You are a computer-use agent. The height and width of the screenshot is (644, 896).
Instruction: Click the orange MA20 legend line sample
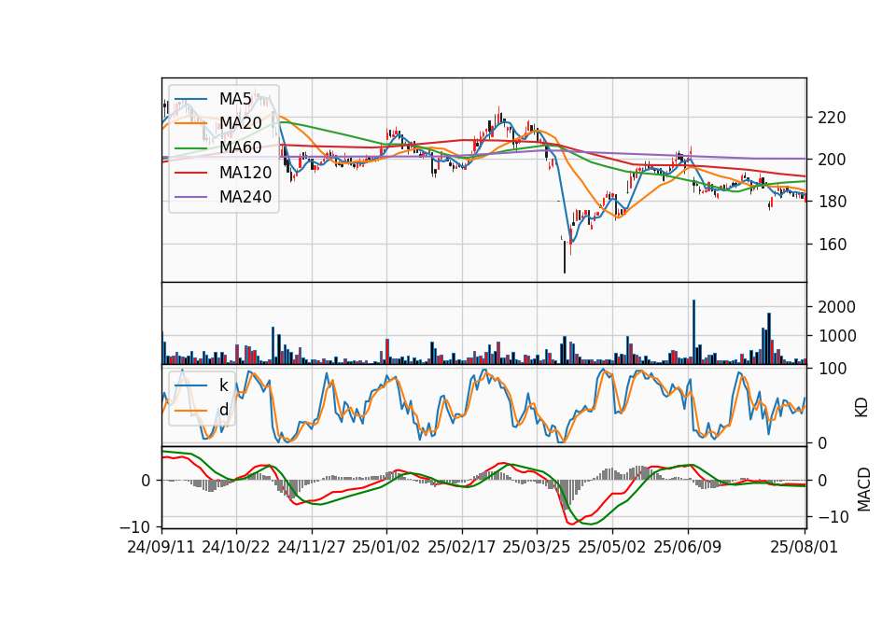coord(190,124)
